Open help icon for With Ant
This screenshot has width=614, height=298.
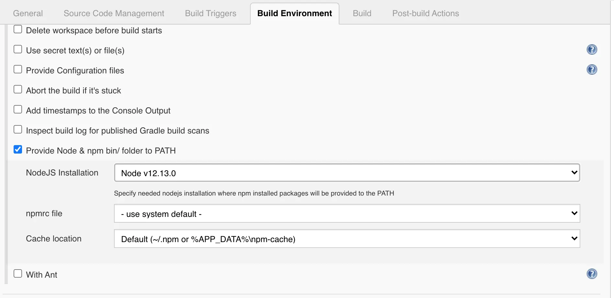(x=592, y=274)
